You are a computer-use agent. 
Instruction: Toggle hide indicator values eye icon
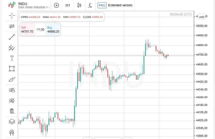(x=12, y=101)
